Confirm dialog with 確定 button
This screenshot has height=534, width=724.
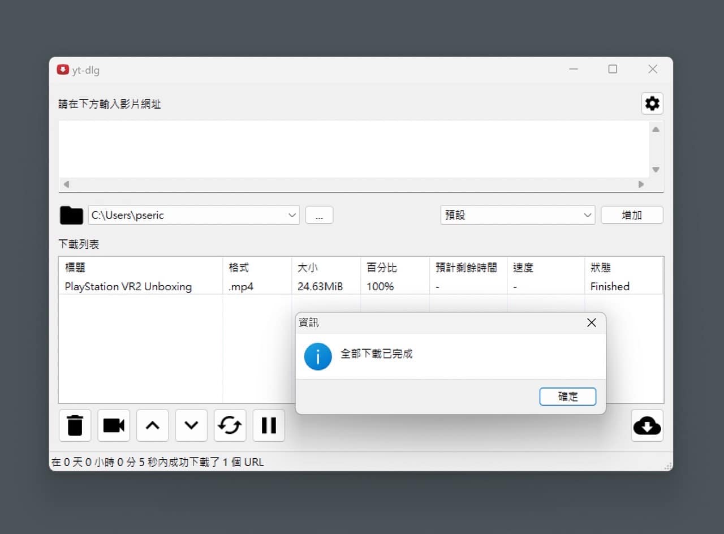[568, 397]
